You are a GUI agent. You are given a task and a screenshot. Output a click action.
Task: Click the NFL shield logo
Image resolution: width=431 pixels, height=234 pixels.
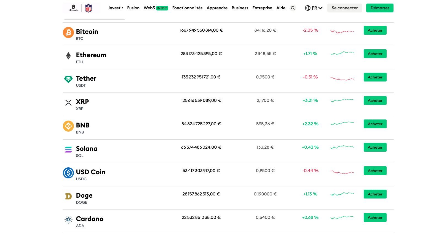89,8
